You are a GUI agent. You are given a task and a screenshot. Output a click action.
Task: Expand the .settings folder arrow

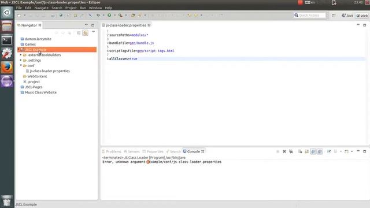point(21,60)
